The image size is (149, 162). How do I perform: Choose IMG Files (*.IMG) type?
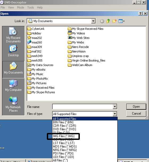pos(85,136)
